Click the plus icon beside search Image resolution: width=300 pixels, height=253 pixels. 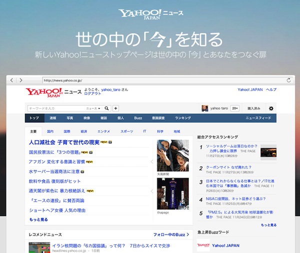115,108
